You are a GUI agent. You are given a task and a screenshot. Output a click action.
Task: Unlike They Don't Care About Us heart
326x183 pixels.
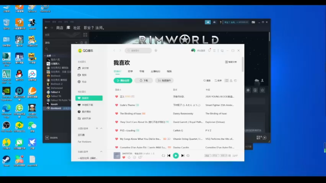[117, 122]
